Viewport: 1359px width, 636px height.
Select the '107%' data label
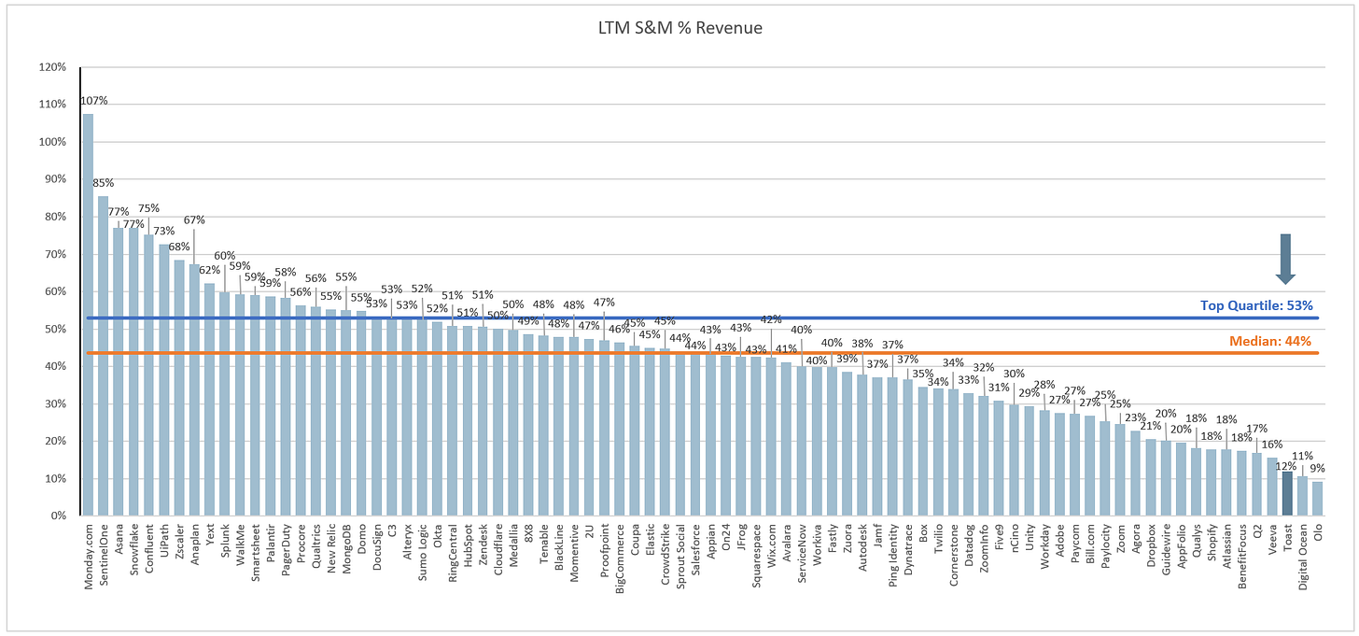(x=95, y=101)
